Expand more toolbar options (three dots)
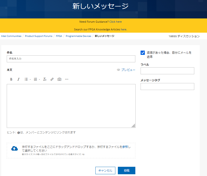 coord(67,79)
